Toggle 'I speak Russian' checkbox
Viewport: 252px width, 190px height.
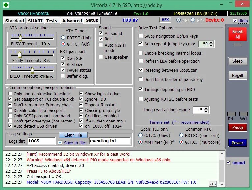[x=81, y=105]
